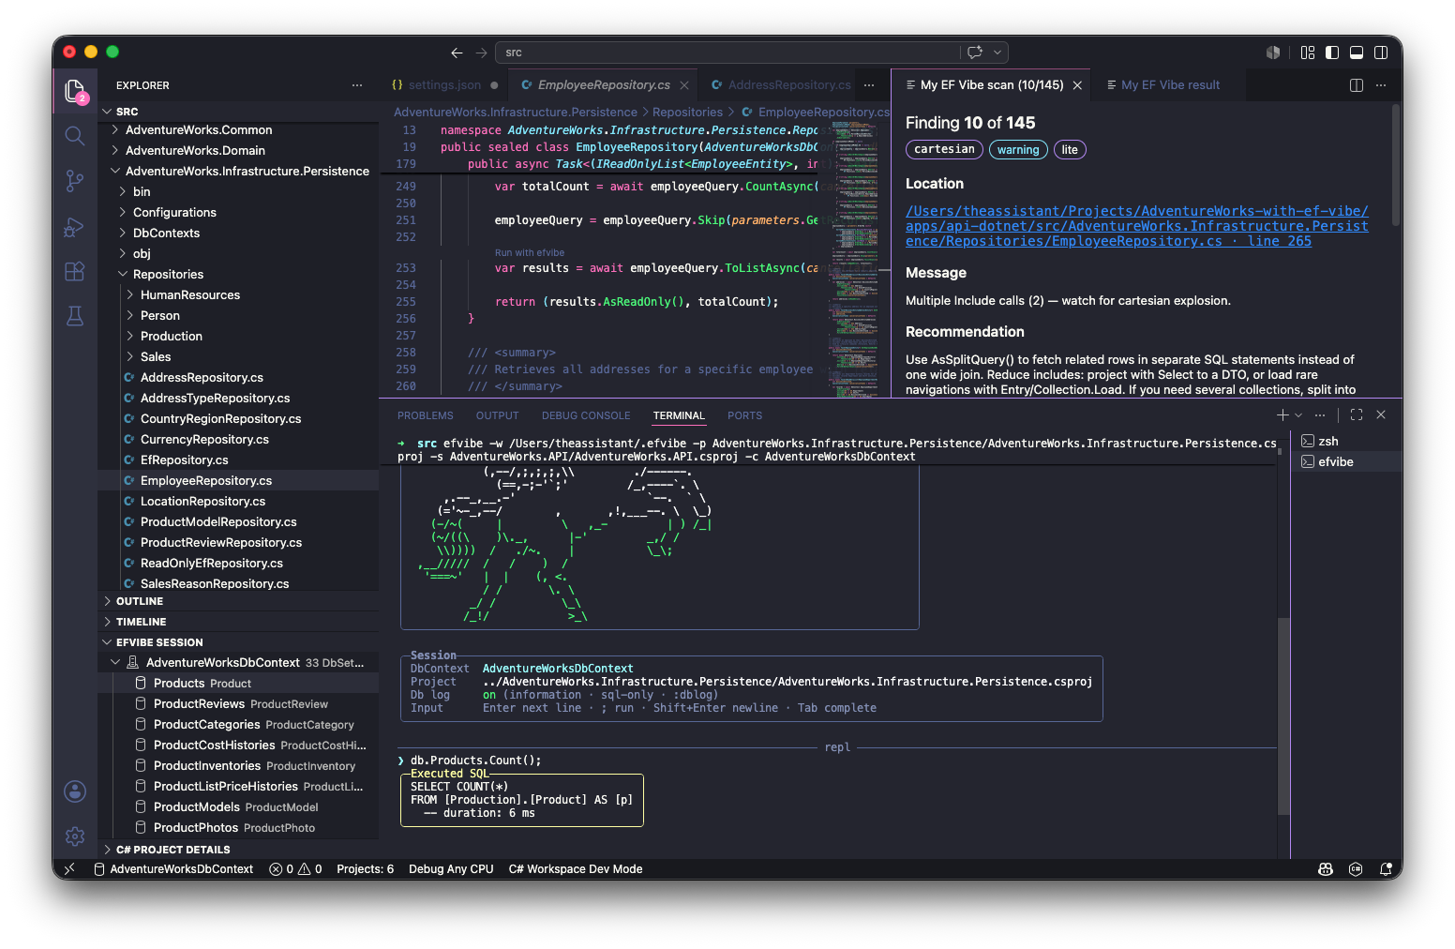Close the terminal panel

pos(1381,414)
